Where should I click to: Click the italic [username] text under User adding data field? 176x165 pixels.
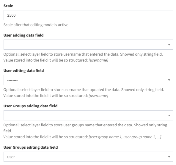click(98, 60)
